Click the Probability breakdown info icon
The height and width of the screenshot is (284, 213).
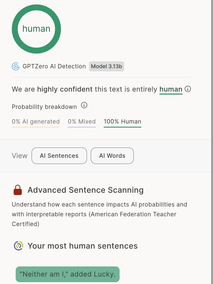[x=84, y=105]
